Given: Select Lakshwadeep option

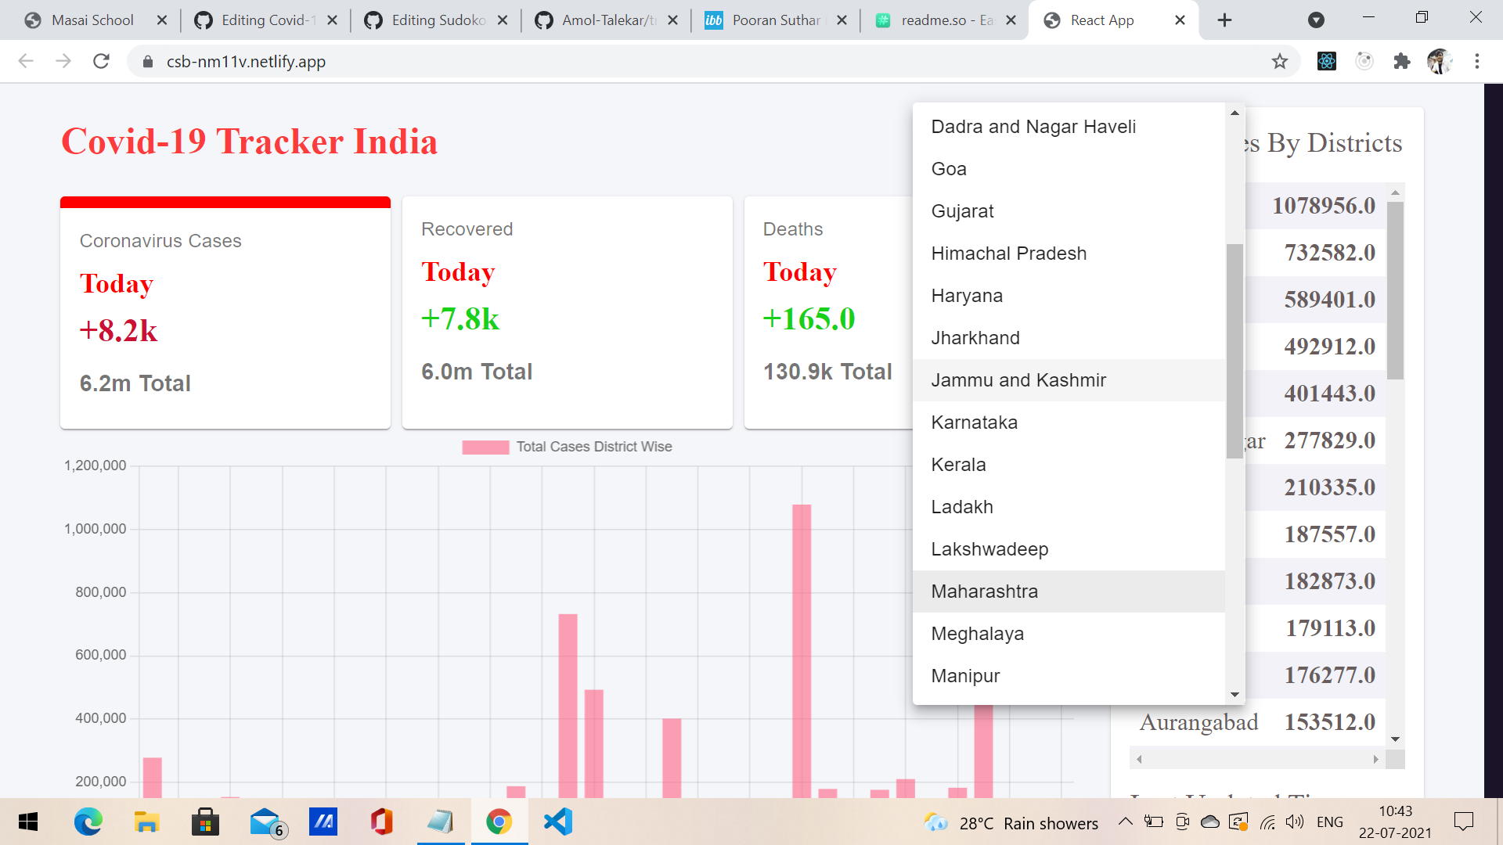Looking at the screenshot, I should click(x=1069, y=549).
